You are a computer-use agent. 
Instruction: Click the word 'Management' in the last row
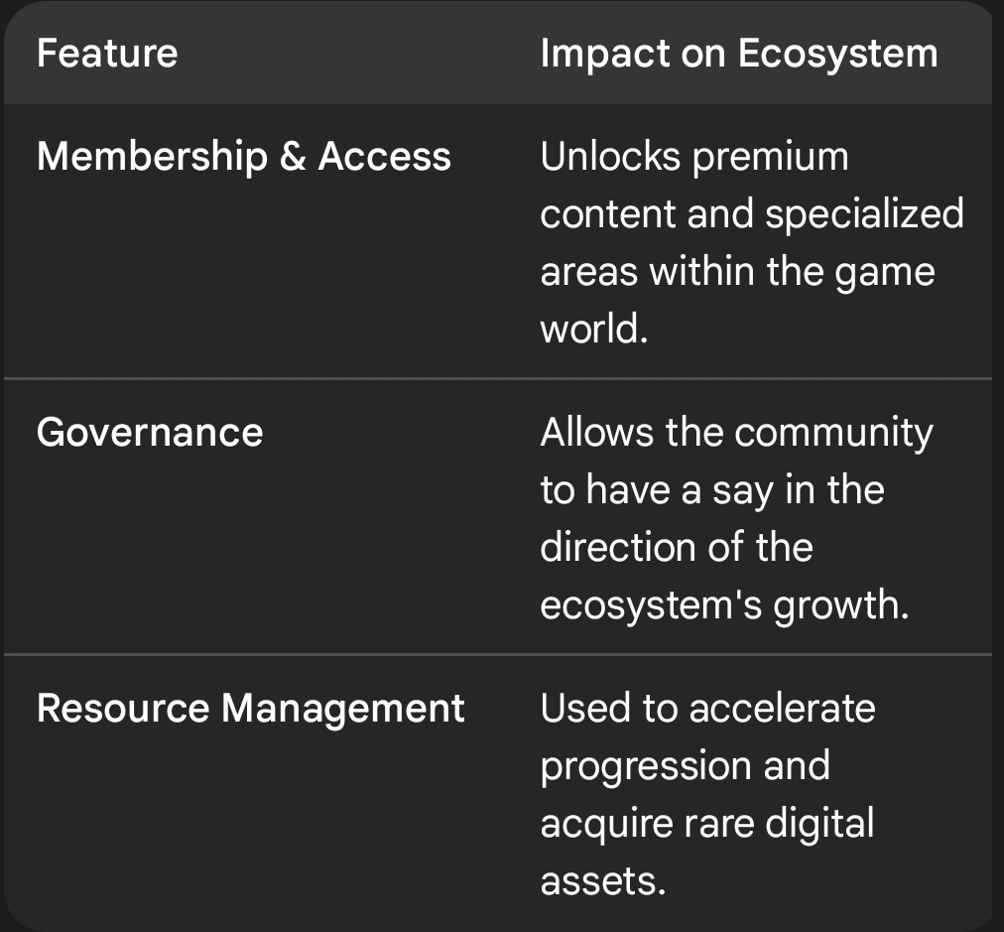tap(342, 711)
